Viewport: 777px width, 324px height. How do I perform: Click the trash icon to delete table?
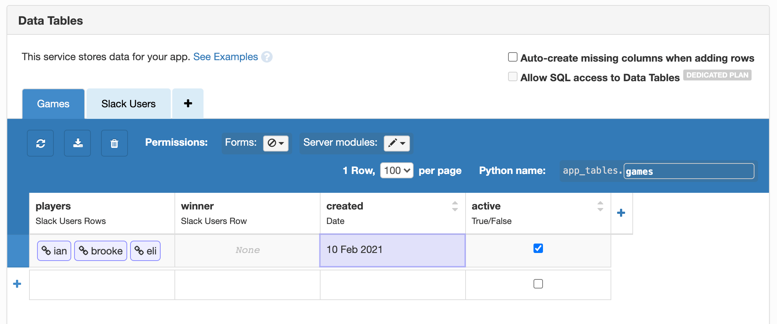(114, 144)
